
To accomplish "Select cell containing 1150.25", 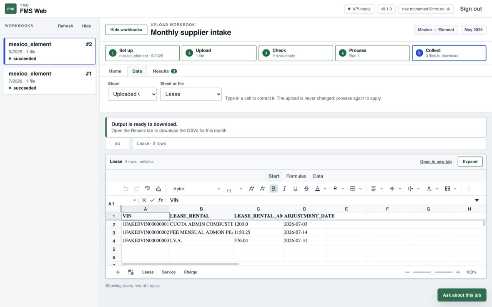I will (x=258, y=232).
